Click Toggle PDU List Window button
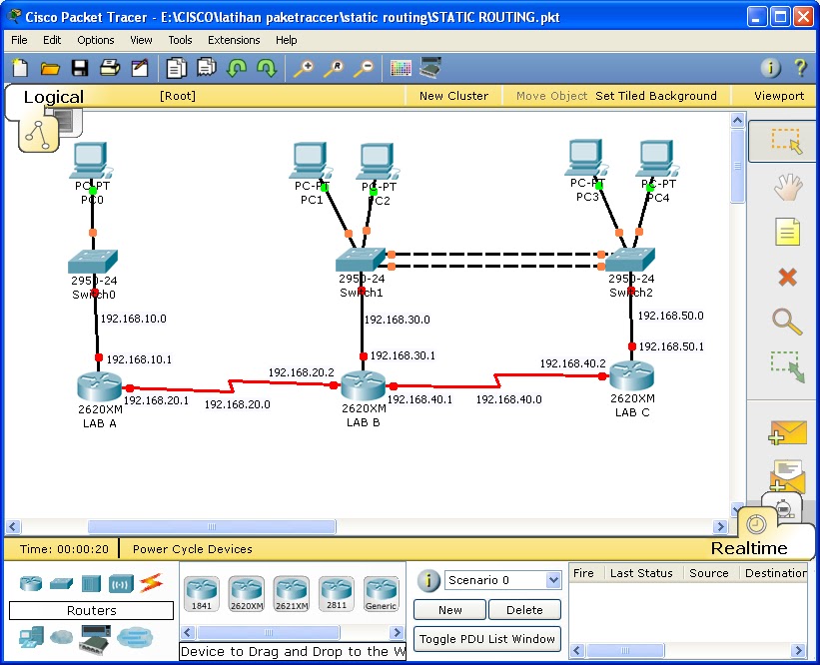Screen dimensions: 820x665 point(486,639)
